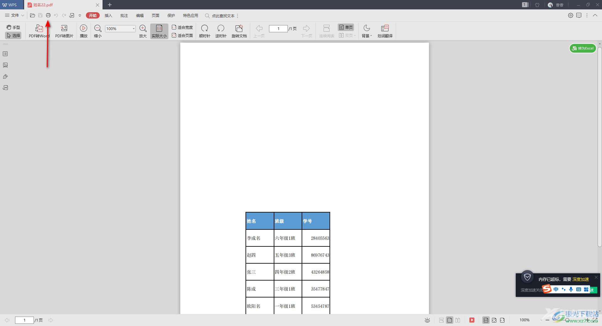Click the feedback chat icon at top right
Viewport: 602px width, 326px height.
pyautogui.click(x=579, y=15)
